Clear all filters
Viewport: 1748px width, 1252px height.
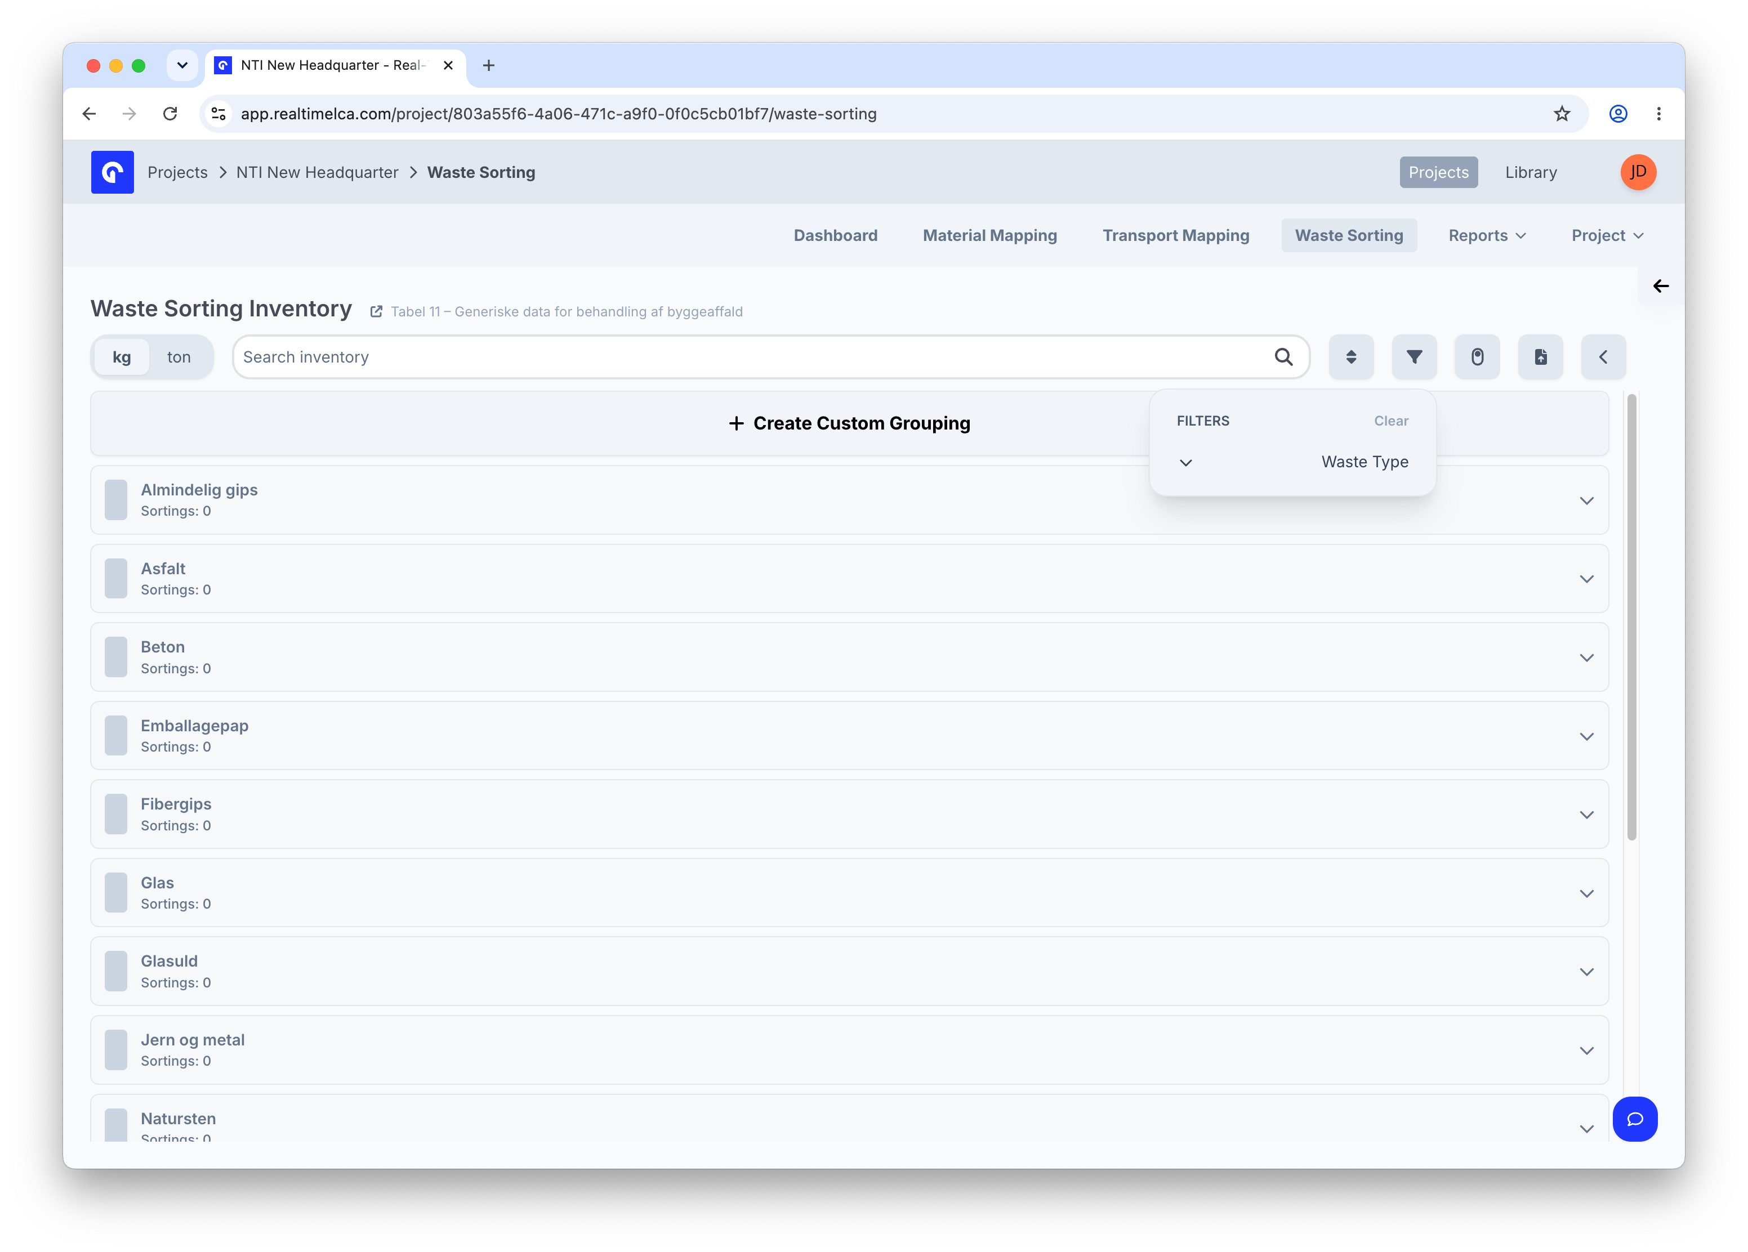coord(1391,421)
